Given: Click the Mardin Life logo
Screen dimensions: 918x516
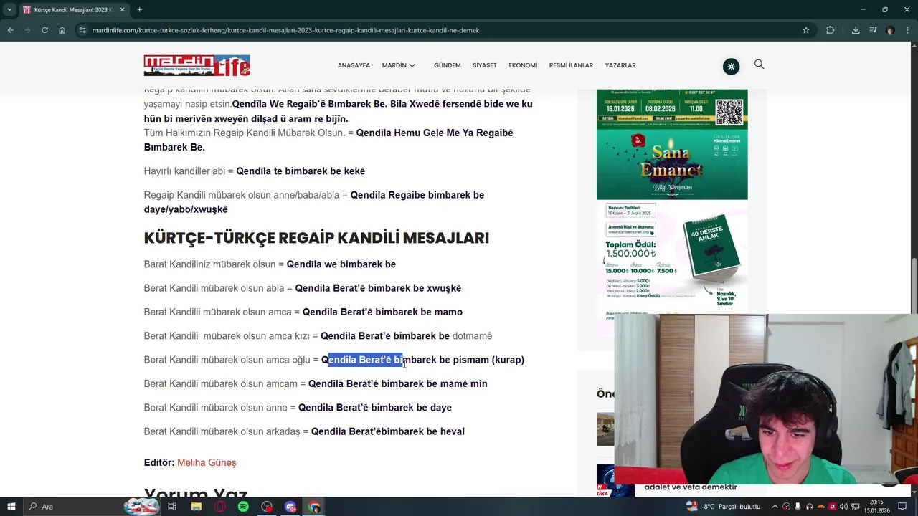Looking at the screenshot, I should pyautogui.click(x=197, y=65).
